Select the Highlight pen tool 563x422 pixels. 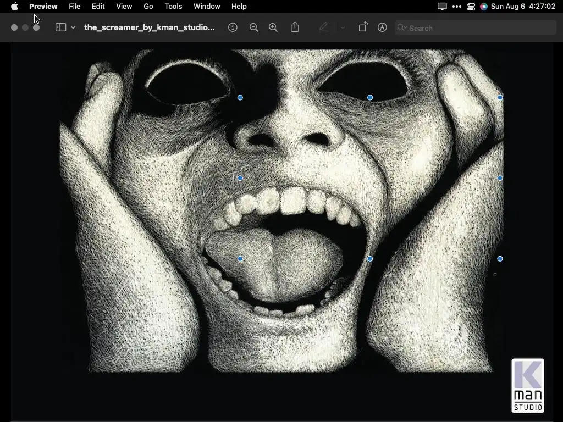tap(323, 27)
